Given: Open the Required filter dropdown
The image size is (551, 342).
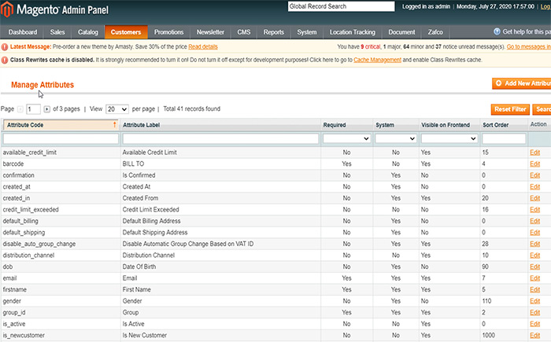Looking at the screenshot, I should pyautogui.click(x=346, y=138).
